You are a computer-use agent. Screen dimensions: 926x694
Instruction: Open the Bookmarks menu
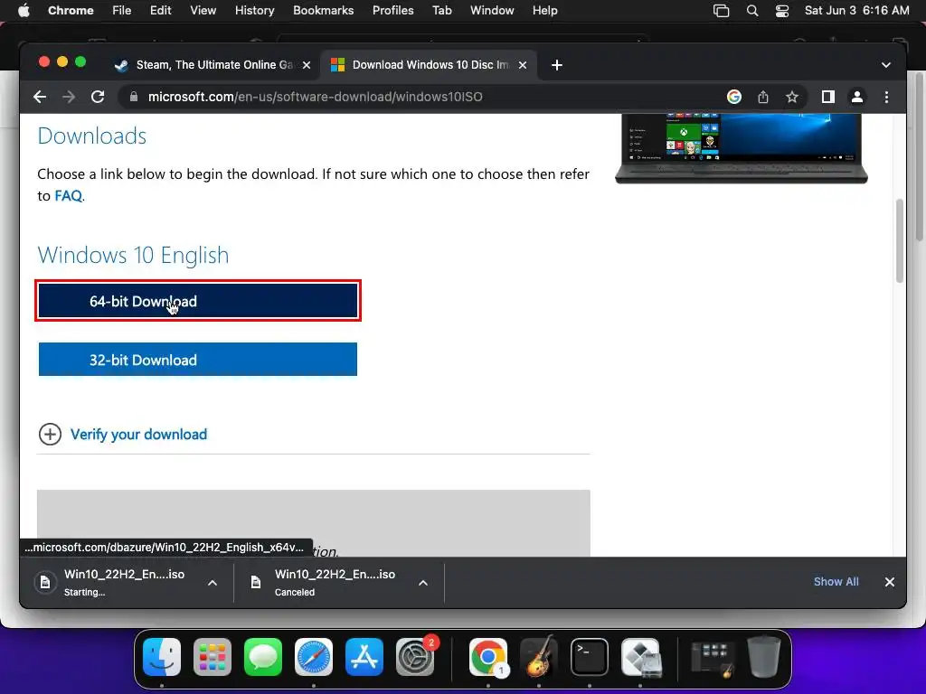323,11
